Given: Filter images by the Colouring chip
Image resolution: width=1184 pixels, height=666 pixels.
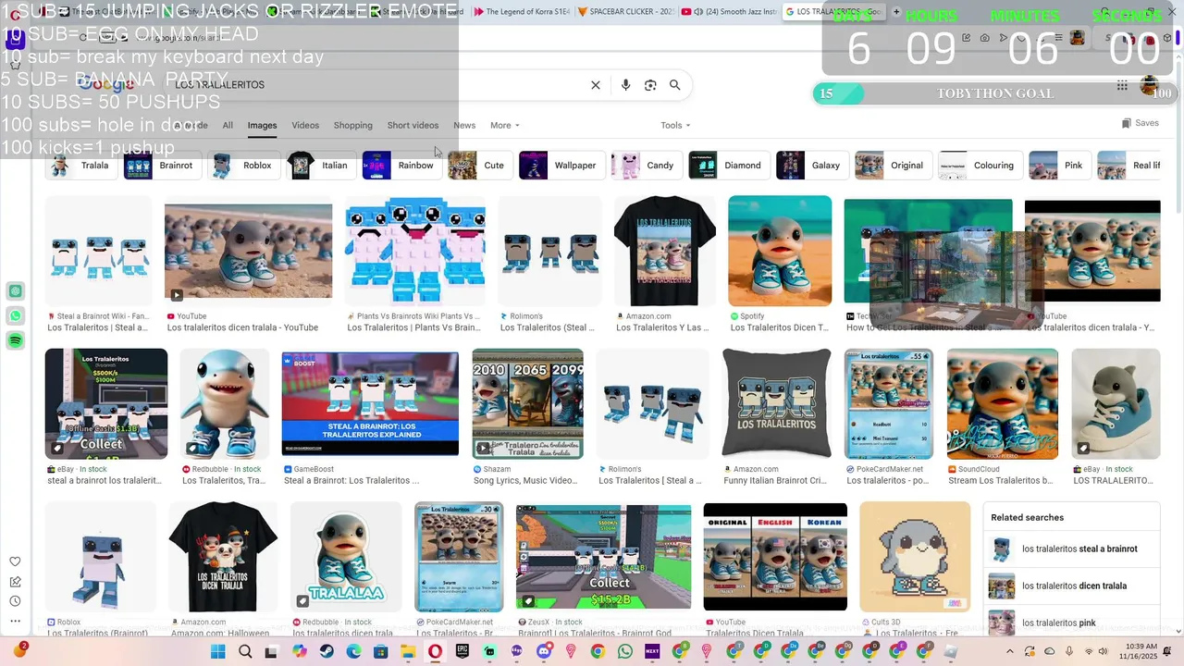Looking at the screenshot, I should point(980,166).
